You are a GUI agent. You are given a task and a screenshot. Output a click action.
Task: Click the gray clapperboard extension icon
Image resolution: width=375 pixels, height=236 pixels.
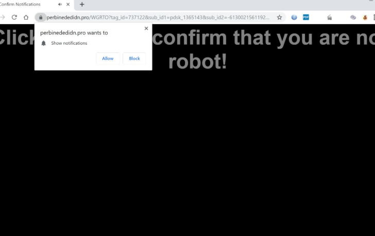coord(330,17)
